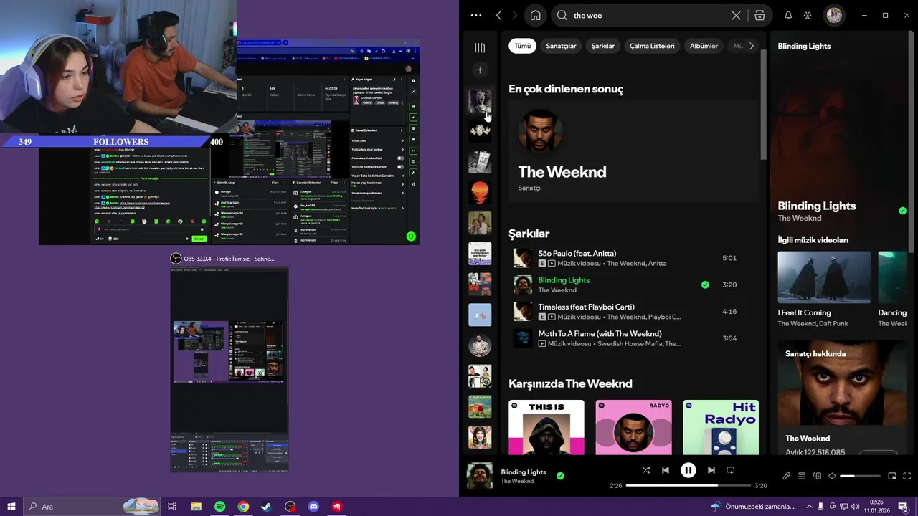Open the lyrics microphone view
The height and width of the screenshot is (516, 918).
[x=786, y=476]
